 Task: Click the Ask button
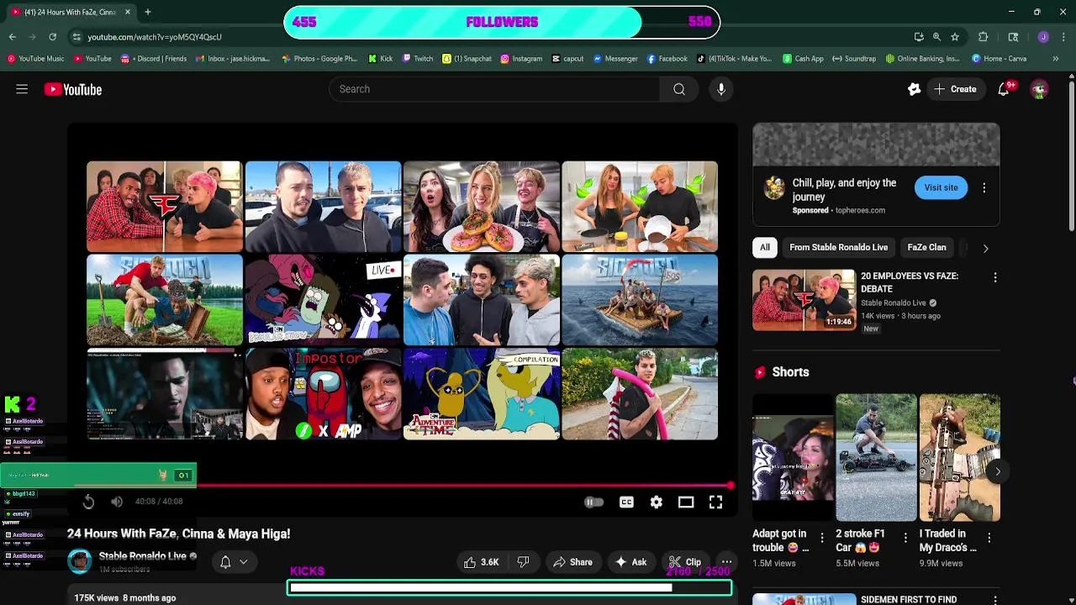pos(630,562)
